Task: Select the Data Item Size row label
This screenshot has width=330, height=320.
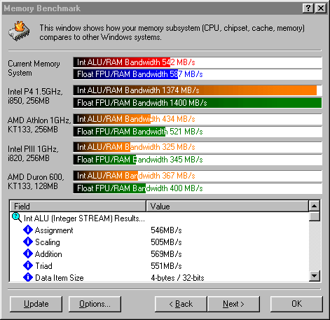Action: [60, 278]
